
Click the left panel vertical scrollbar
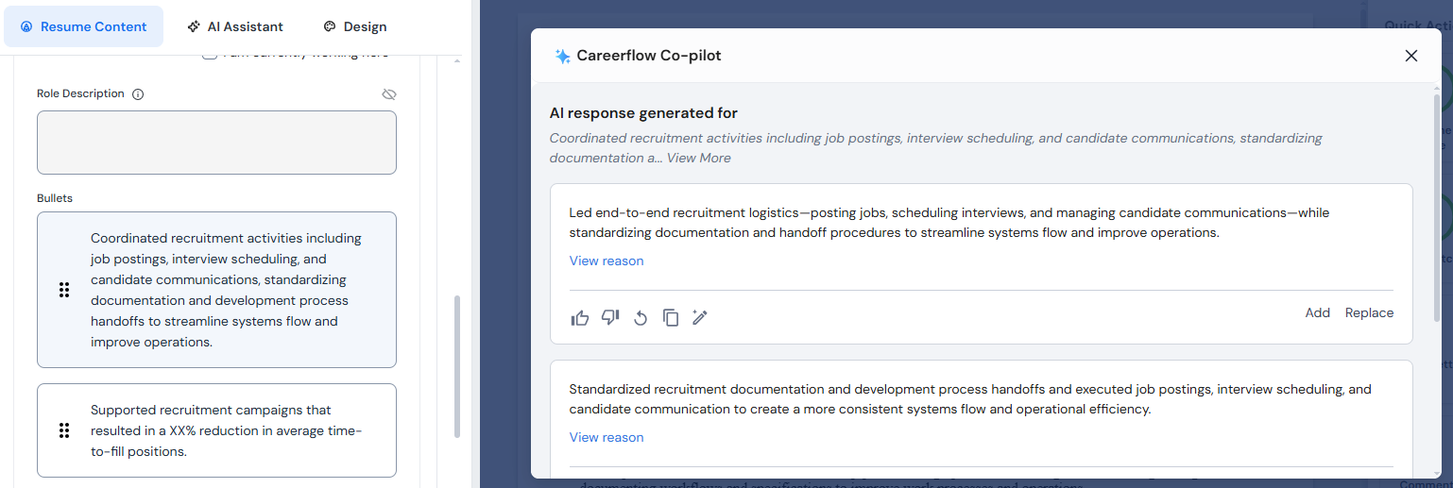click(x=457, y=366)
